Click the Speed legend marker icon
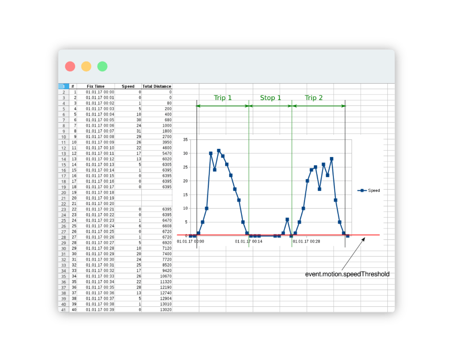The image size is (453, 362). point(362,191)
